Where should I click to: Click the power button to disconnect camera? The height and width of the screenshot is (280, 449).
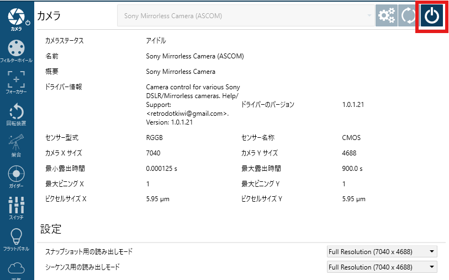click(432, 16)
